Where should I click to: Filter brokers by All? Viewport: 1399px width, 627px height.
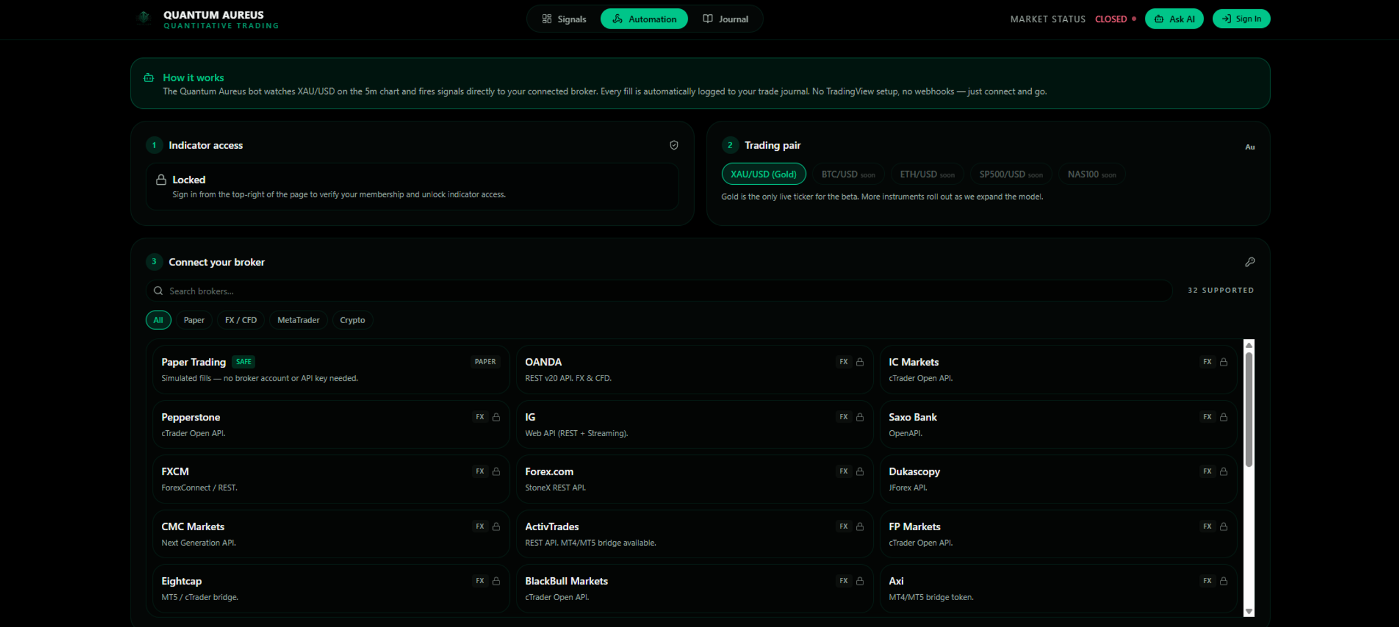point(158,320)
